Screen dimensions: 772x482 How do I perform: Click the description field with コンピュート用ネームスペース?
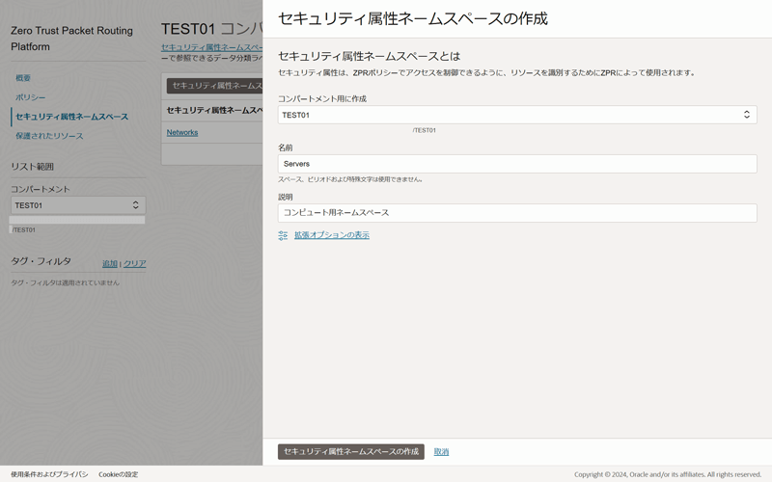517,213
